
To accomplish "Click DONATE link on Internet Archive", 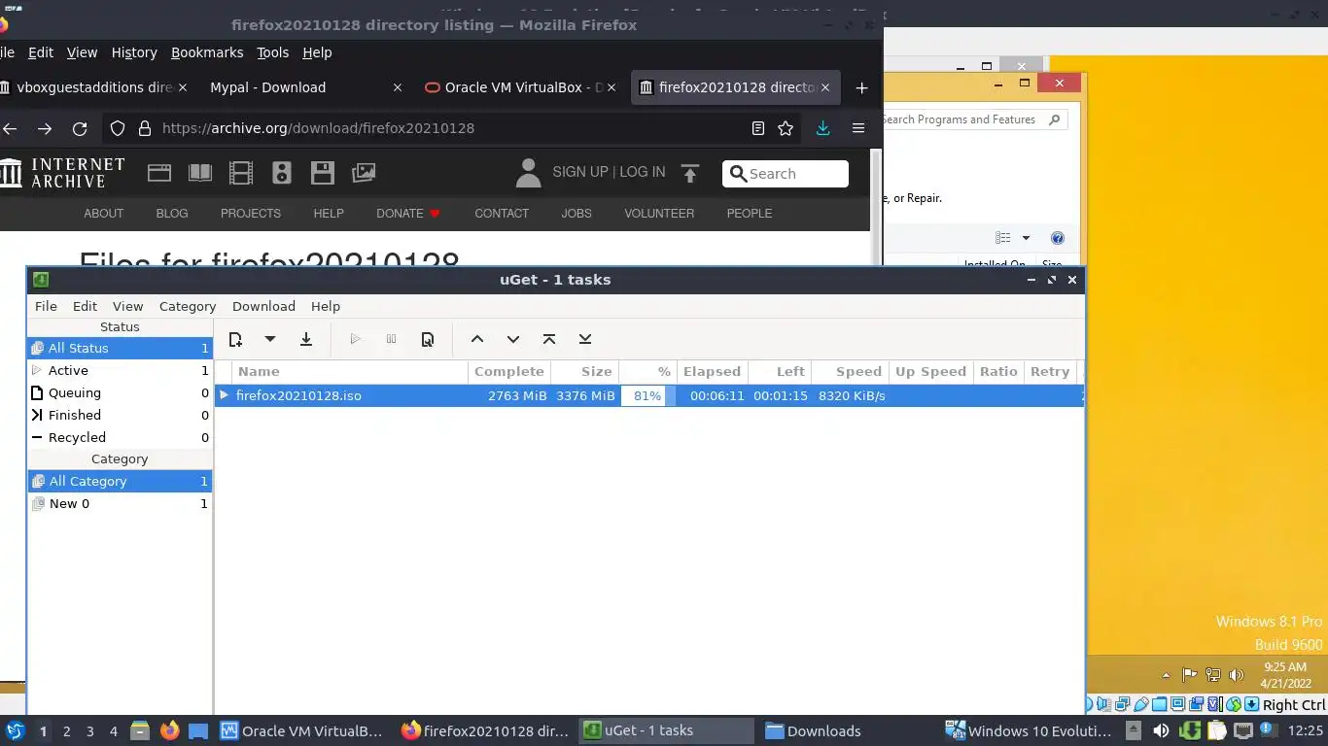I will click(x=408, y=213).
